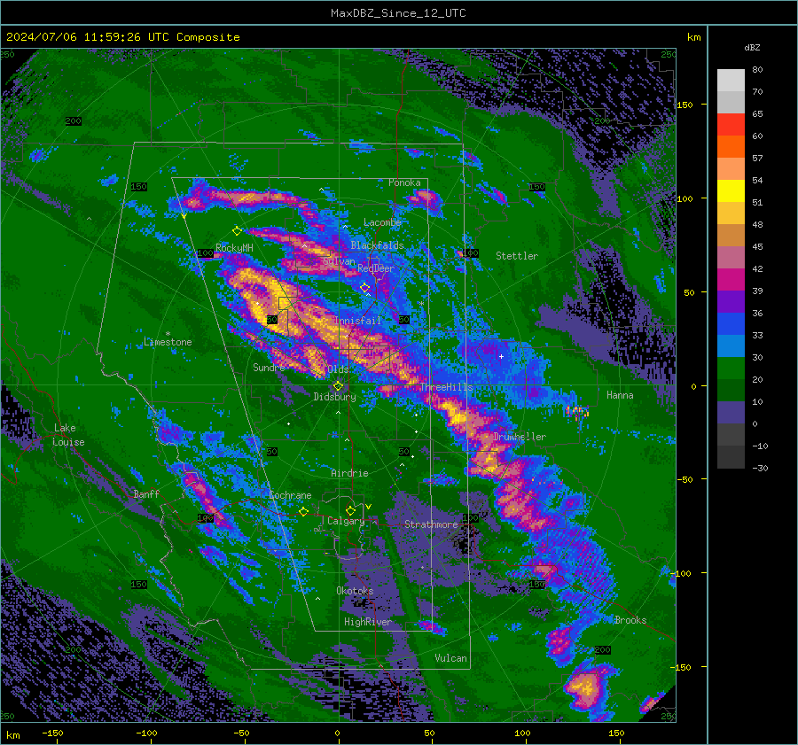Select the orange 57-60 dBZ legend swatch
This screenshot has height=745, width=798.
click(731, 146)
